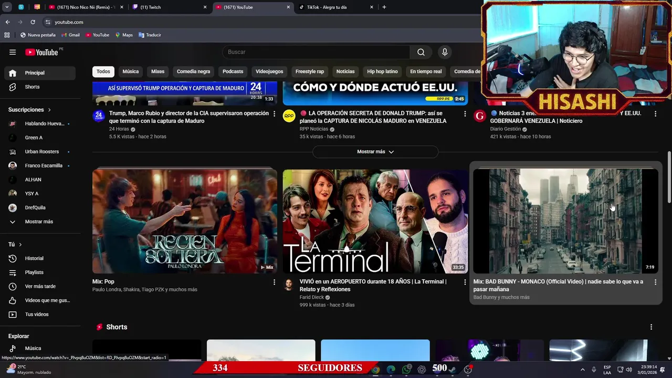Viewport: 672px width, 378px height.
Task: Open Shorts in the sidebar
Action: [x=40, y=87]
